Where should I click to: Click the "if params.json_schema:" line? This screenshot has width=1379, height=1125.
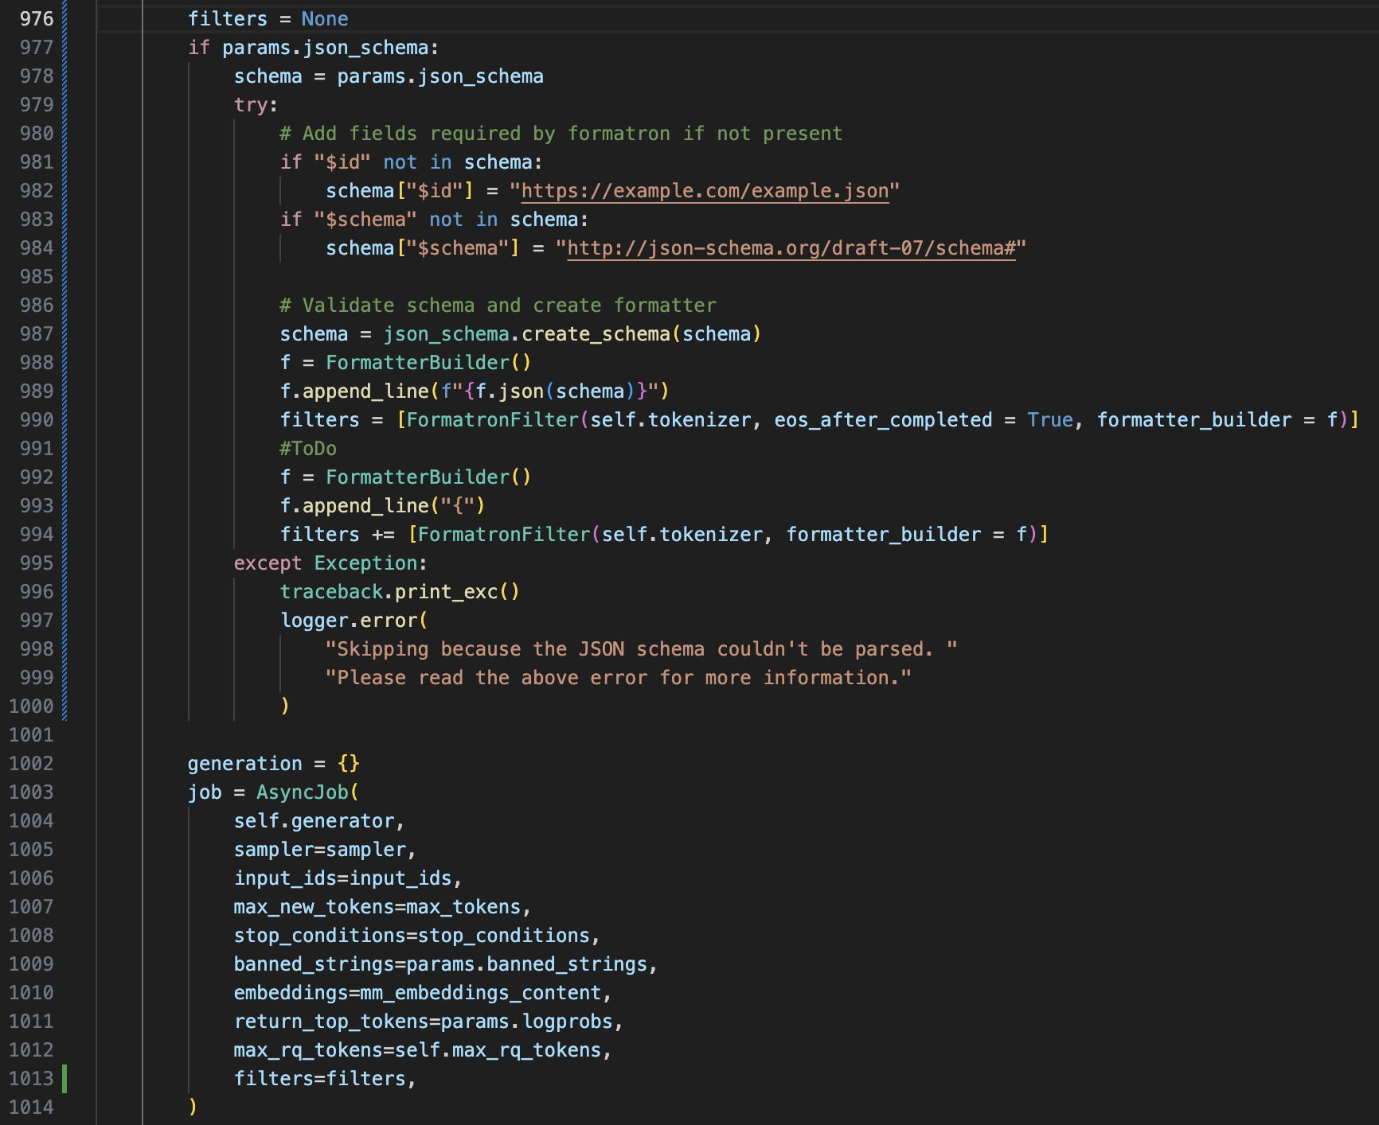pos(314,48)
